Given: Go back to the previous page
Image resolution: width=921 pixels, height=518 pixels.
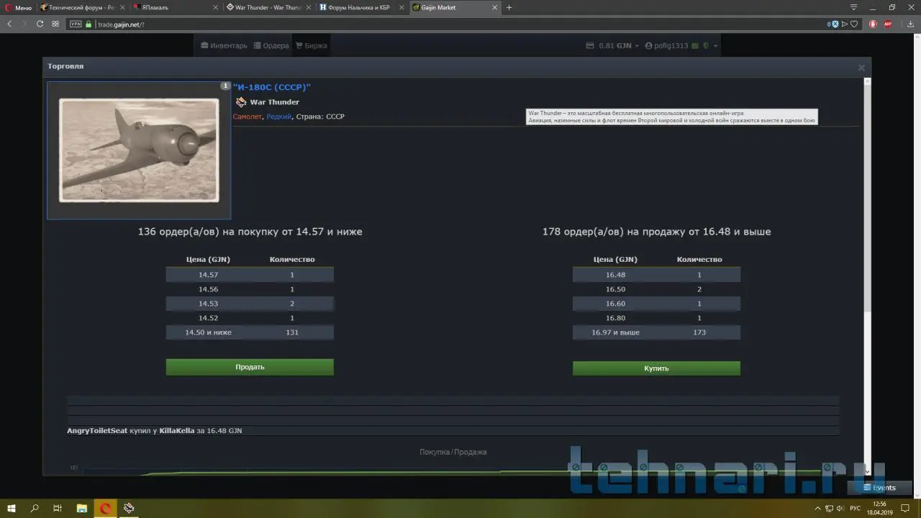Looking at the screenshot, I should point(9,24).
